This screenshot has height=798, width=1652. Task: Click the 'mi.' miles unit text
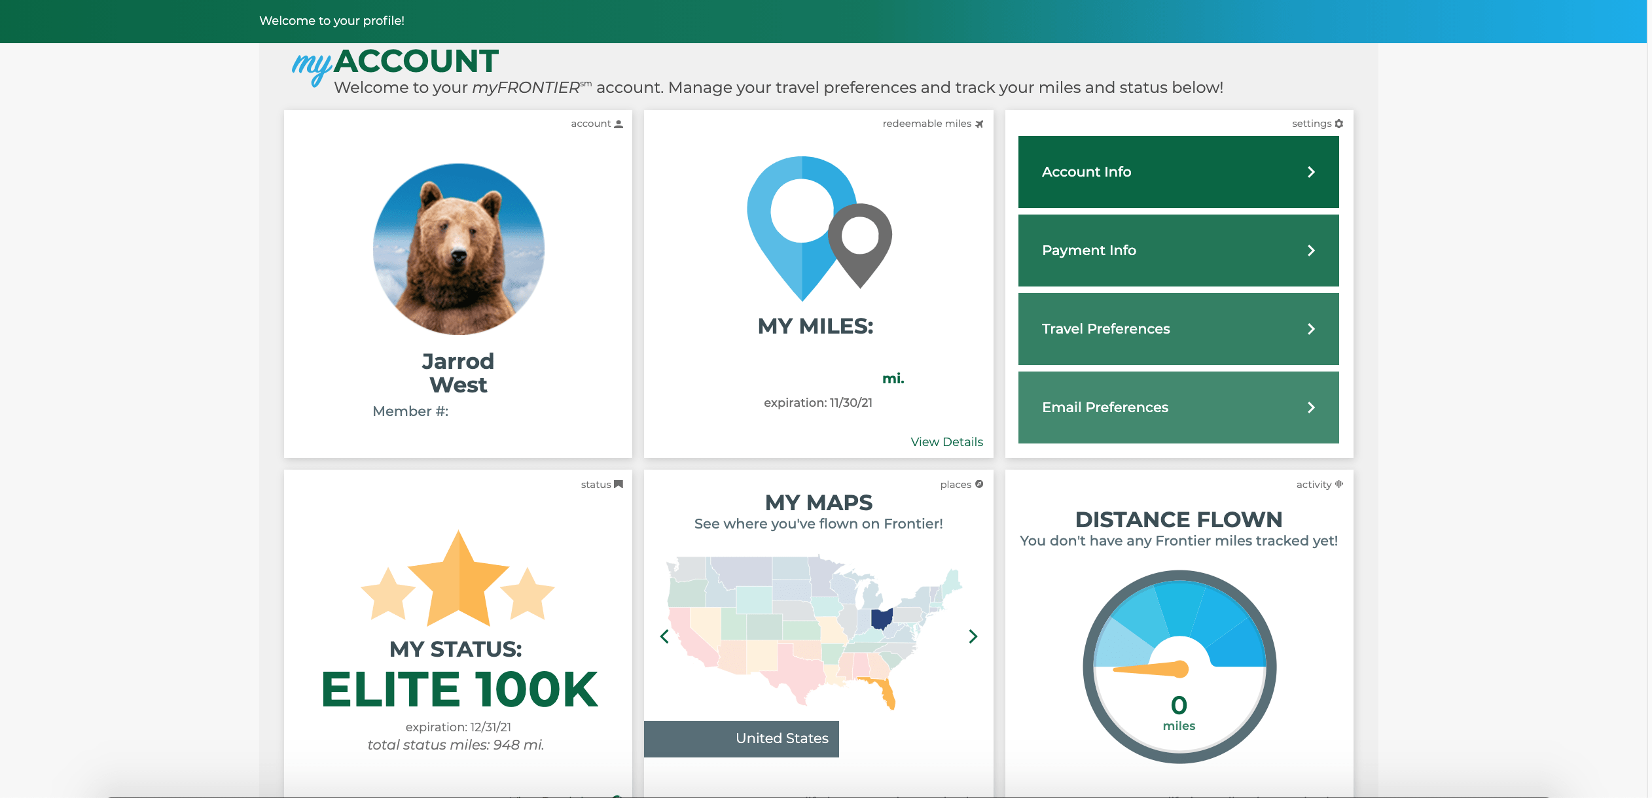pyautogui.click(x=893, y=378)
